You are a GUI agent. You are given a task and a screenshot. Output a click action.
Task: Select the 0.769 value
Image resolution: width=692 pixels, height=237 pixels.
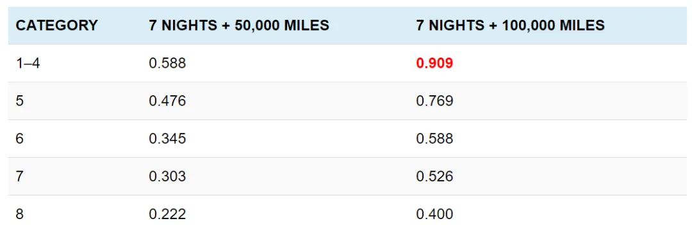[x=434, y=101]
